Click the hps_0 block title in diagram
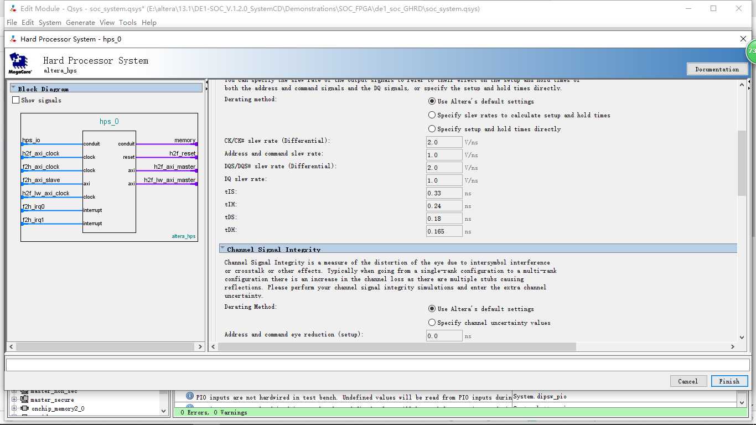This screenshot has width=756, height=425. click(109, 122)
